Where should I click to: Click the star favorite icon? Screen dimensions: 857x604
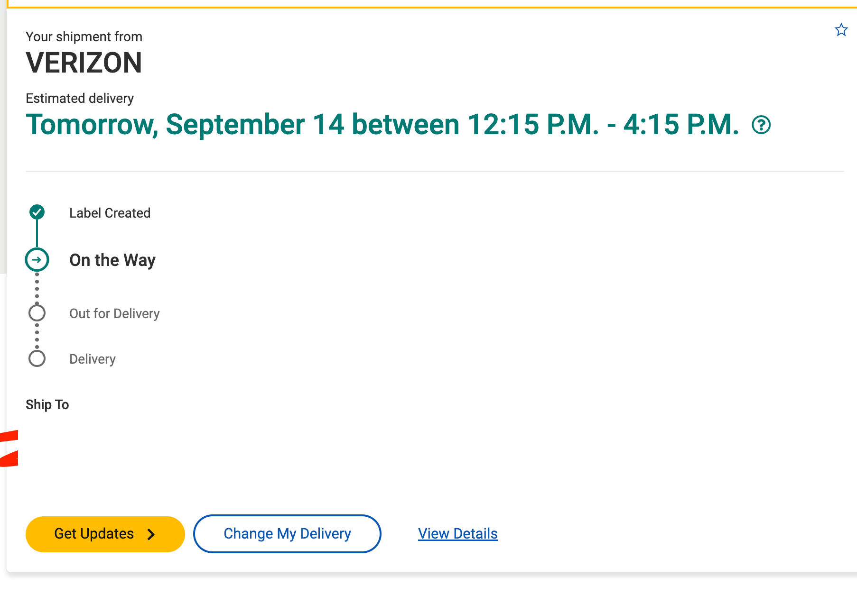tap(841, 30)
